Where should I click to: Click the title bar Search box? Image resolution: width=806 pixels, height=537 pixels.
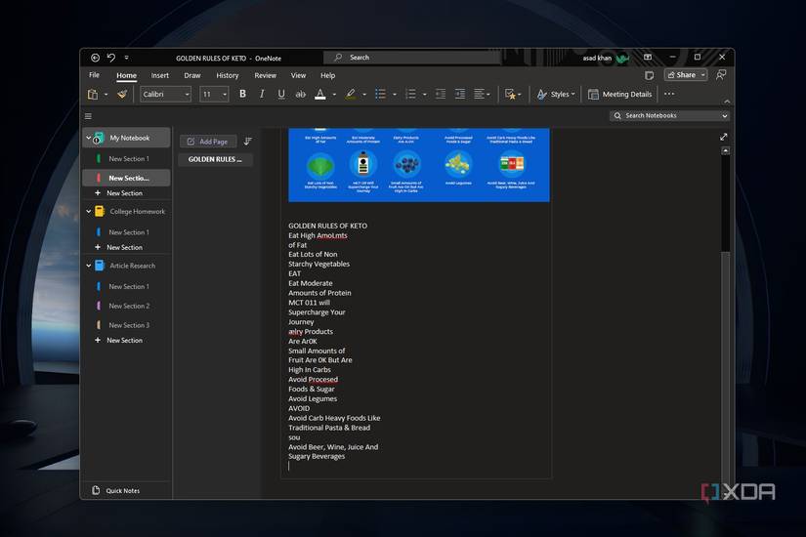pos(411,58)
